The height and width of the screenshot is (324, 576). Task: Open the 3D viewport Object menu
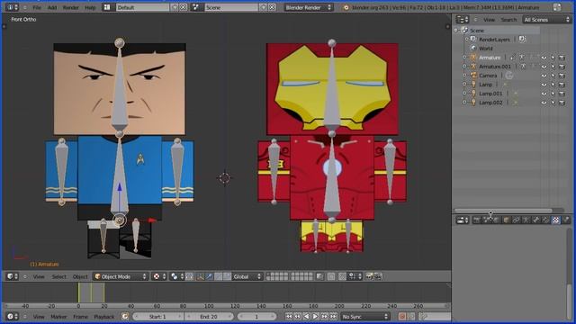coord(80,276)
